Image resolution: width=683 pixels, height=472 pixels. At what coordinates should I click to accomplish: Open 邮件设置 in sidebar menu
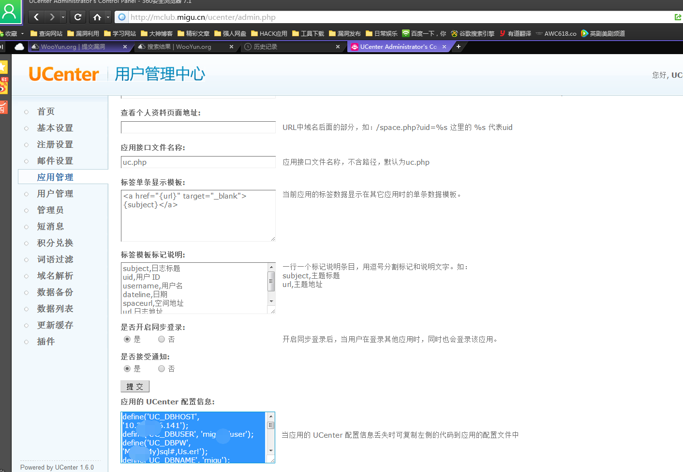pos(55,161)
